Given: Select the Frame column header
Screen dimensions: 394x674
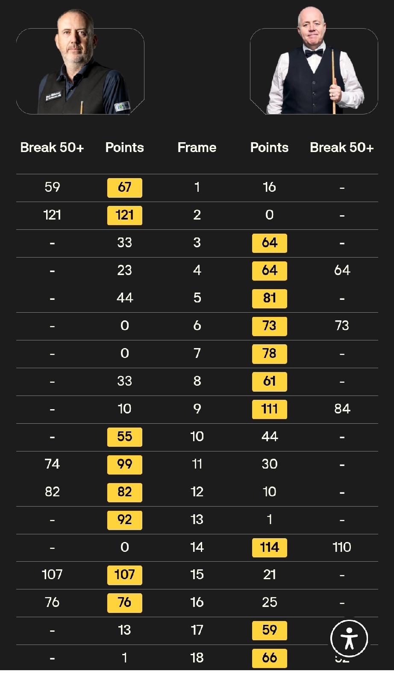Looking at the screenshot, I should [197, 148].
